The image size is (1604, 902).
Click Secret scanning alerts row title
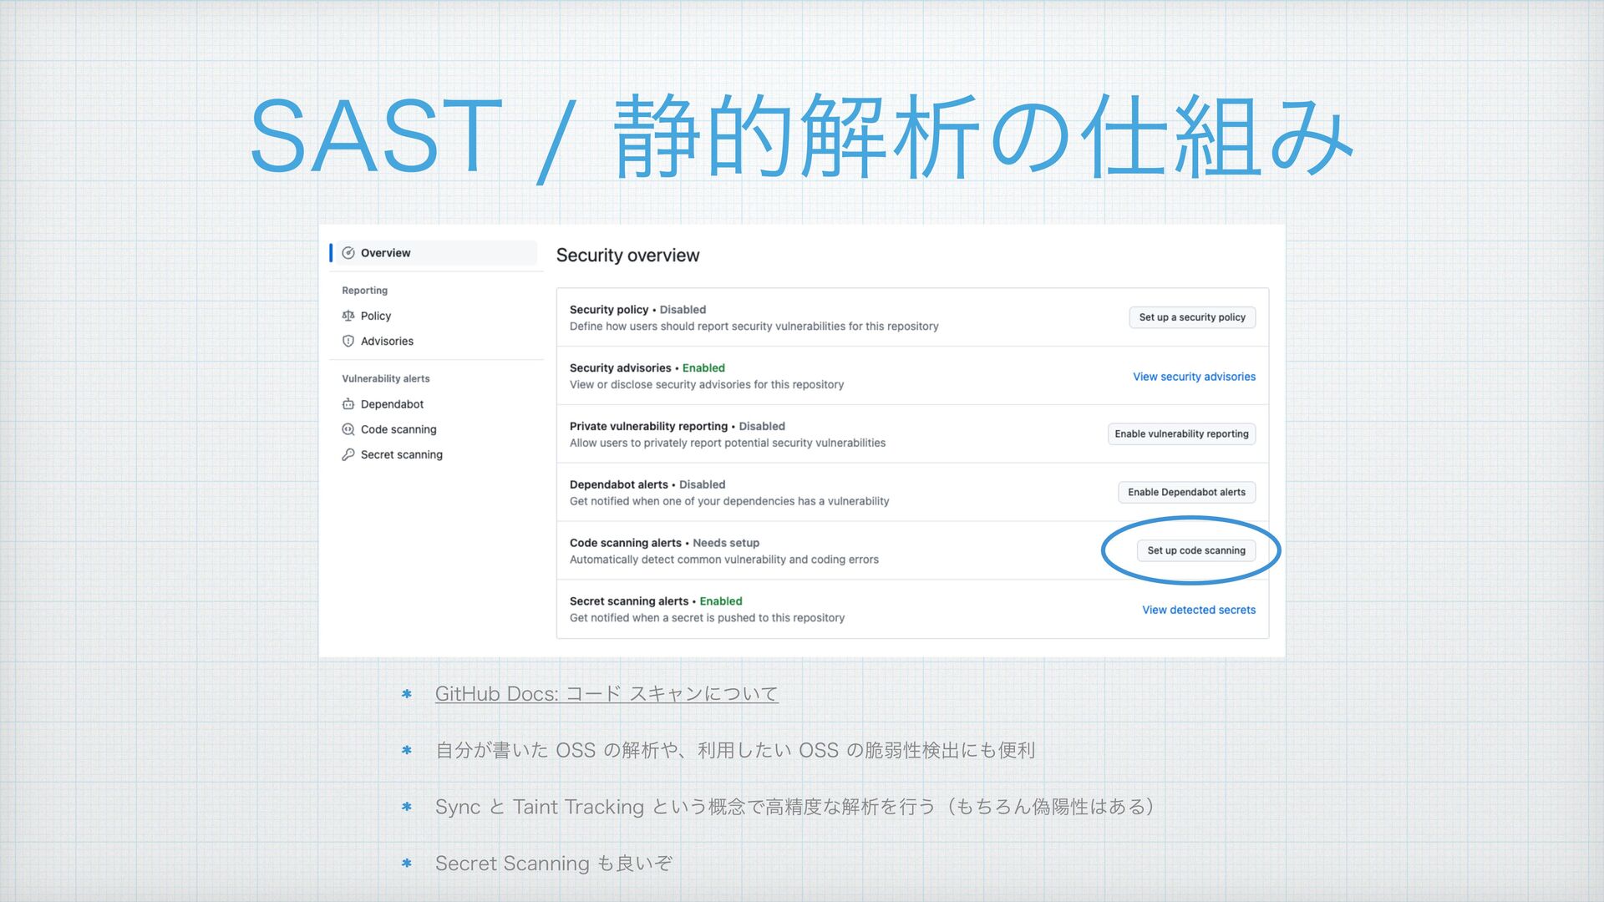[x=629, y=602]
